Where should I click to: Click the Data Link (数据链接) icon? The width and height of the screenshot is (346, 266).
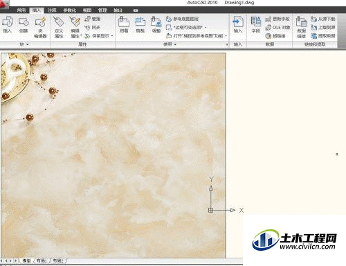tap(302, 22)
